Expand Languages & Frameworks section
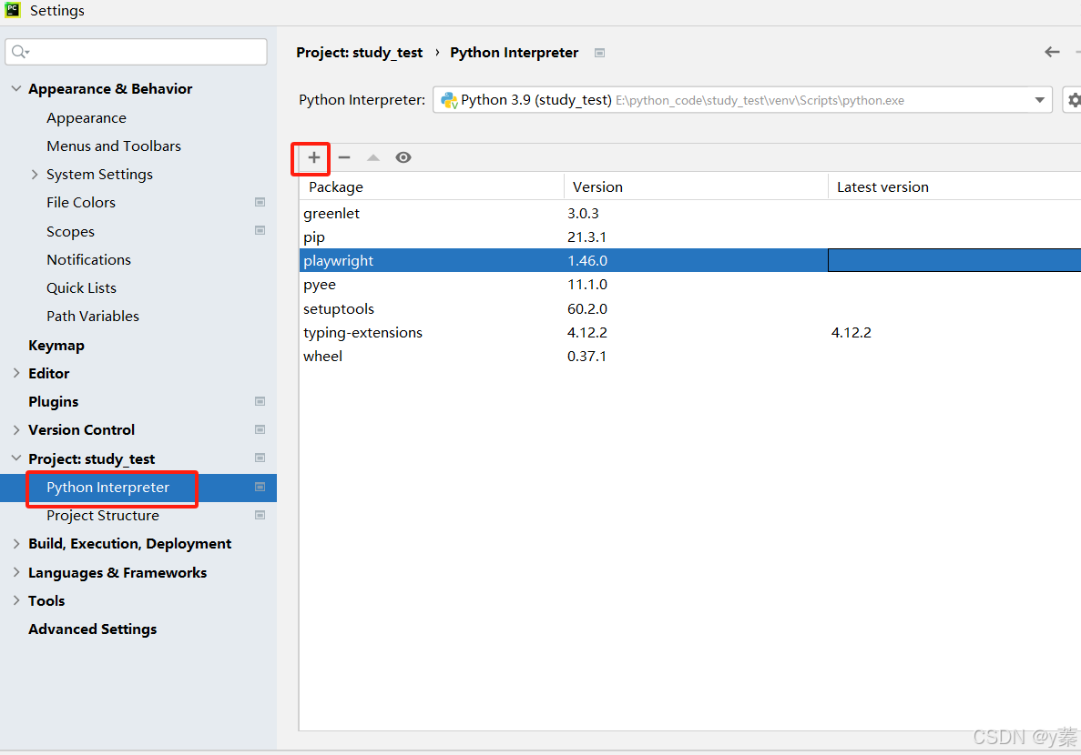Viewport: 1081px width, 755px height. (x=15, y=572)
